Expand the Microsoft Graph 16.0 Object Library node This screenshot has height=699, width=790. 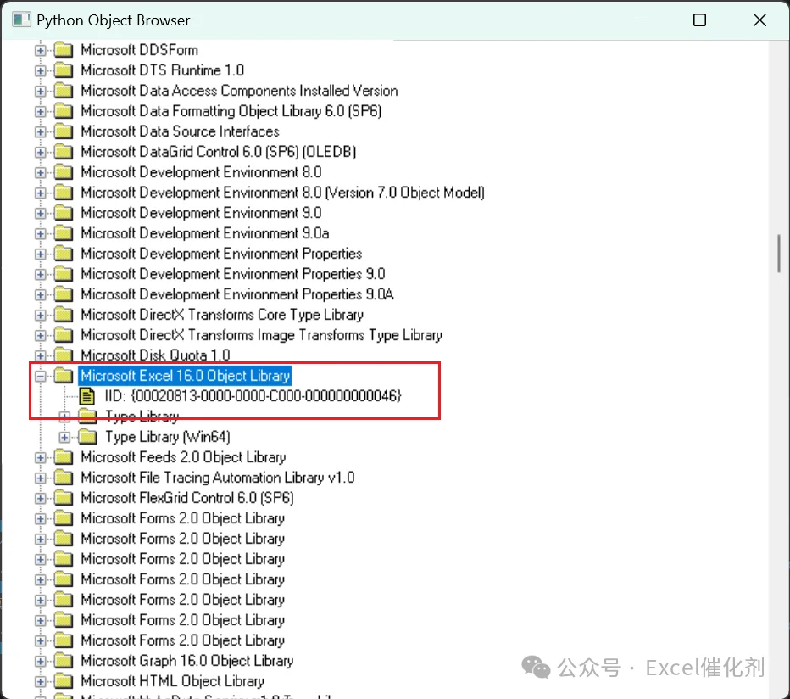click(41, 661)
